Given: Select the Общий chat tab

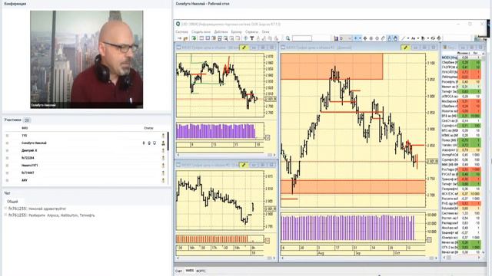Looking at the screenshot, I should click(x=12, y=202).
